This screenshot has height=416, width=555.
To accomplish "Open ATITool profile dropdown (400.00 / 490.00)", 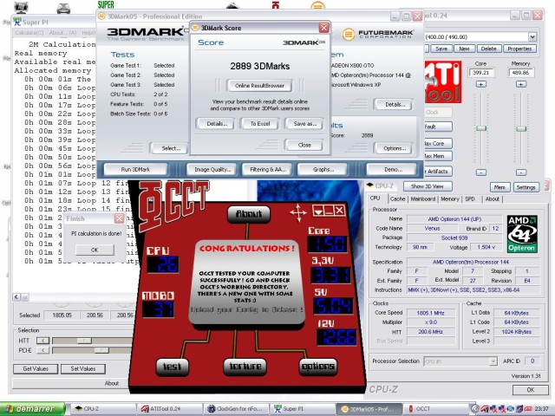I will point(532,36).
